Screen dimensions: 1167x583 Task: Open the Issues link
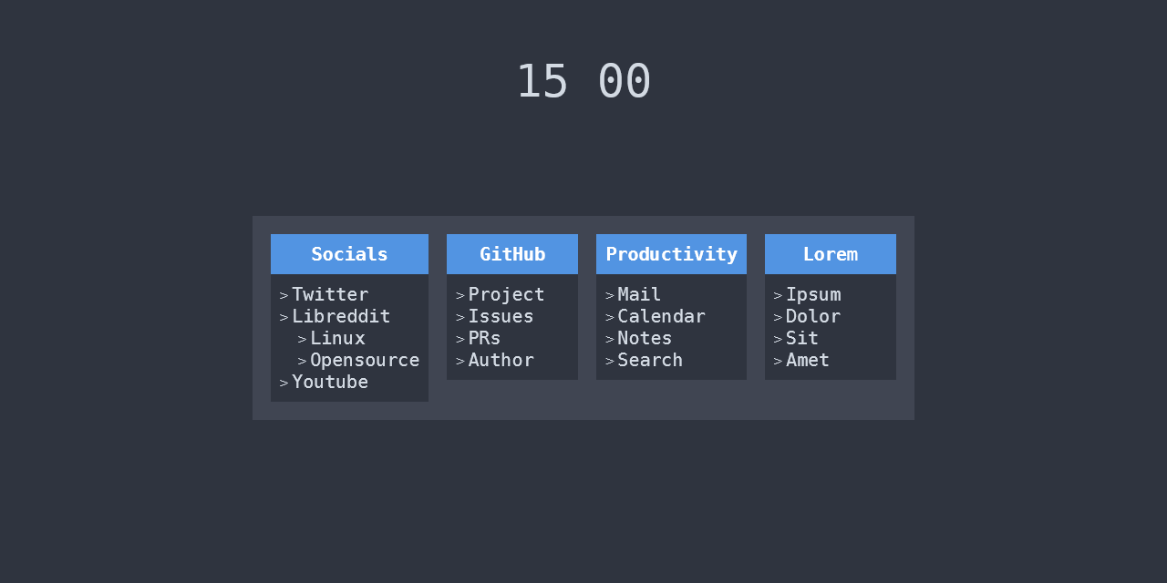point(501,316)
